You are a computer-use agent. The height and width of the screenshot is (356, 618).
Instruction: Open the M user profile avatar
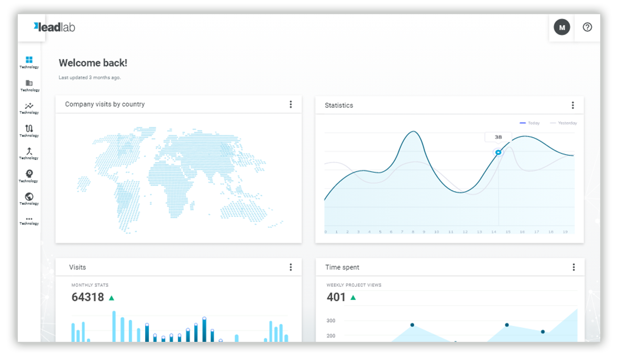click(x=562, y=27)
